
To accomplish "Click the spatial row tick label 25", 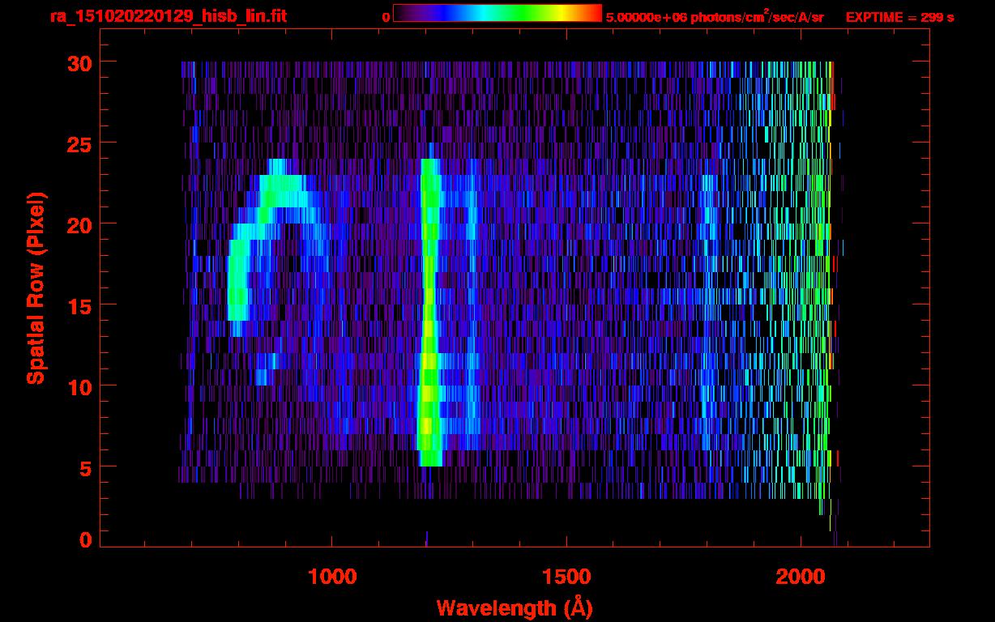I will pyautogui.click(x=79, y=143).
